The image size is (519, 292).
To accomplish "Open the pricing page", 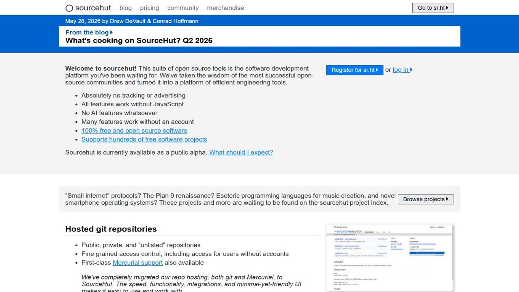I will click(150, 8).
